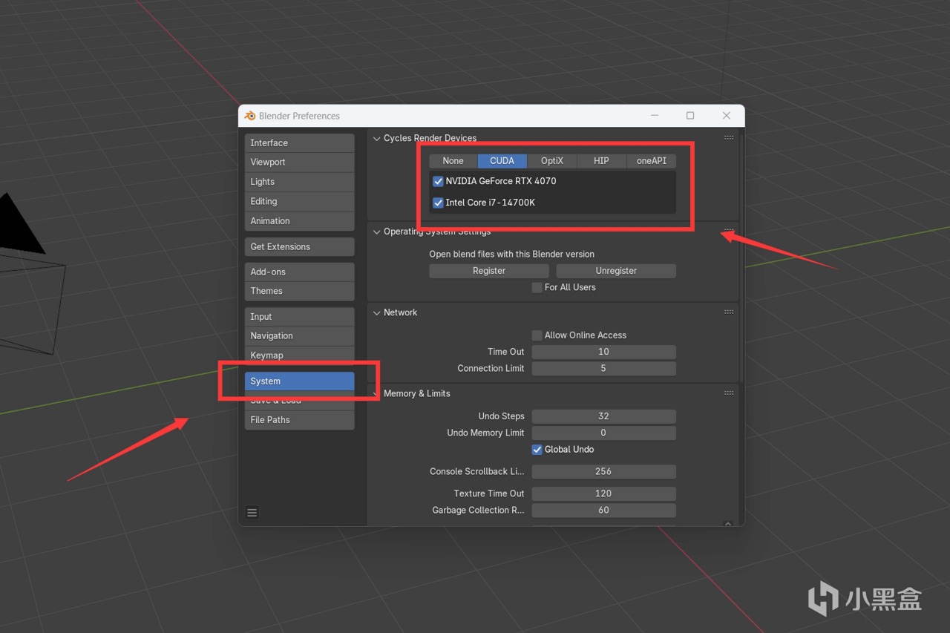Enable the For All Users checkbox

537,287
